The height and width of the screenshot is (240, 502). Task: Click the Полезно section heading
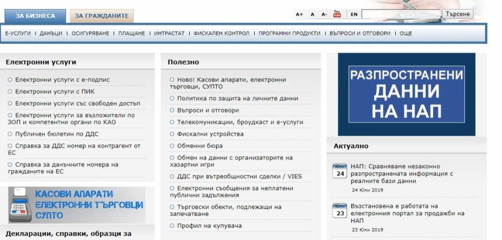click(183, 62)
